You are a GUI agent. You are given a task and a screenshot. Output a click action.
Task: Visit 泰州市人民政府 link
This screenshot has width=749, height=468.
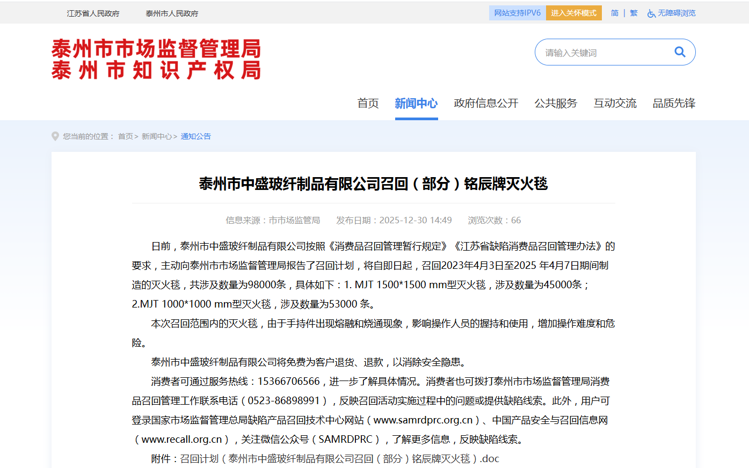pos(172,13)
